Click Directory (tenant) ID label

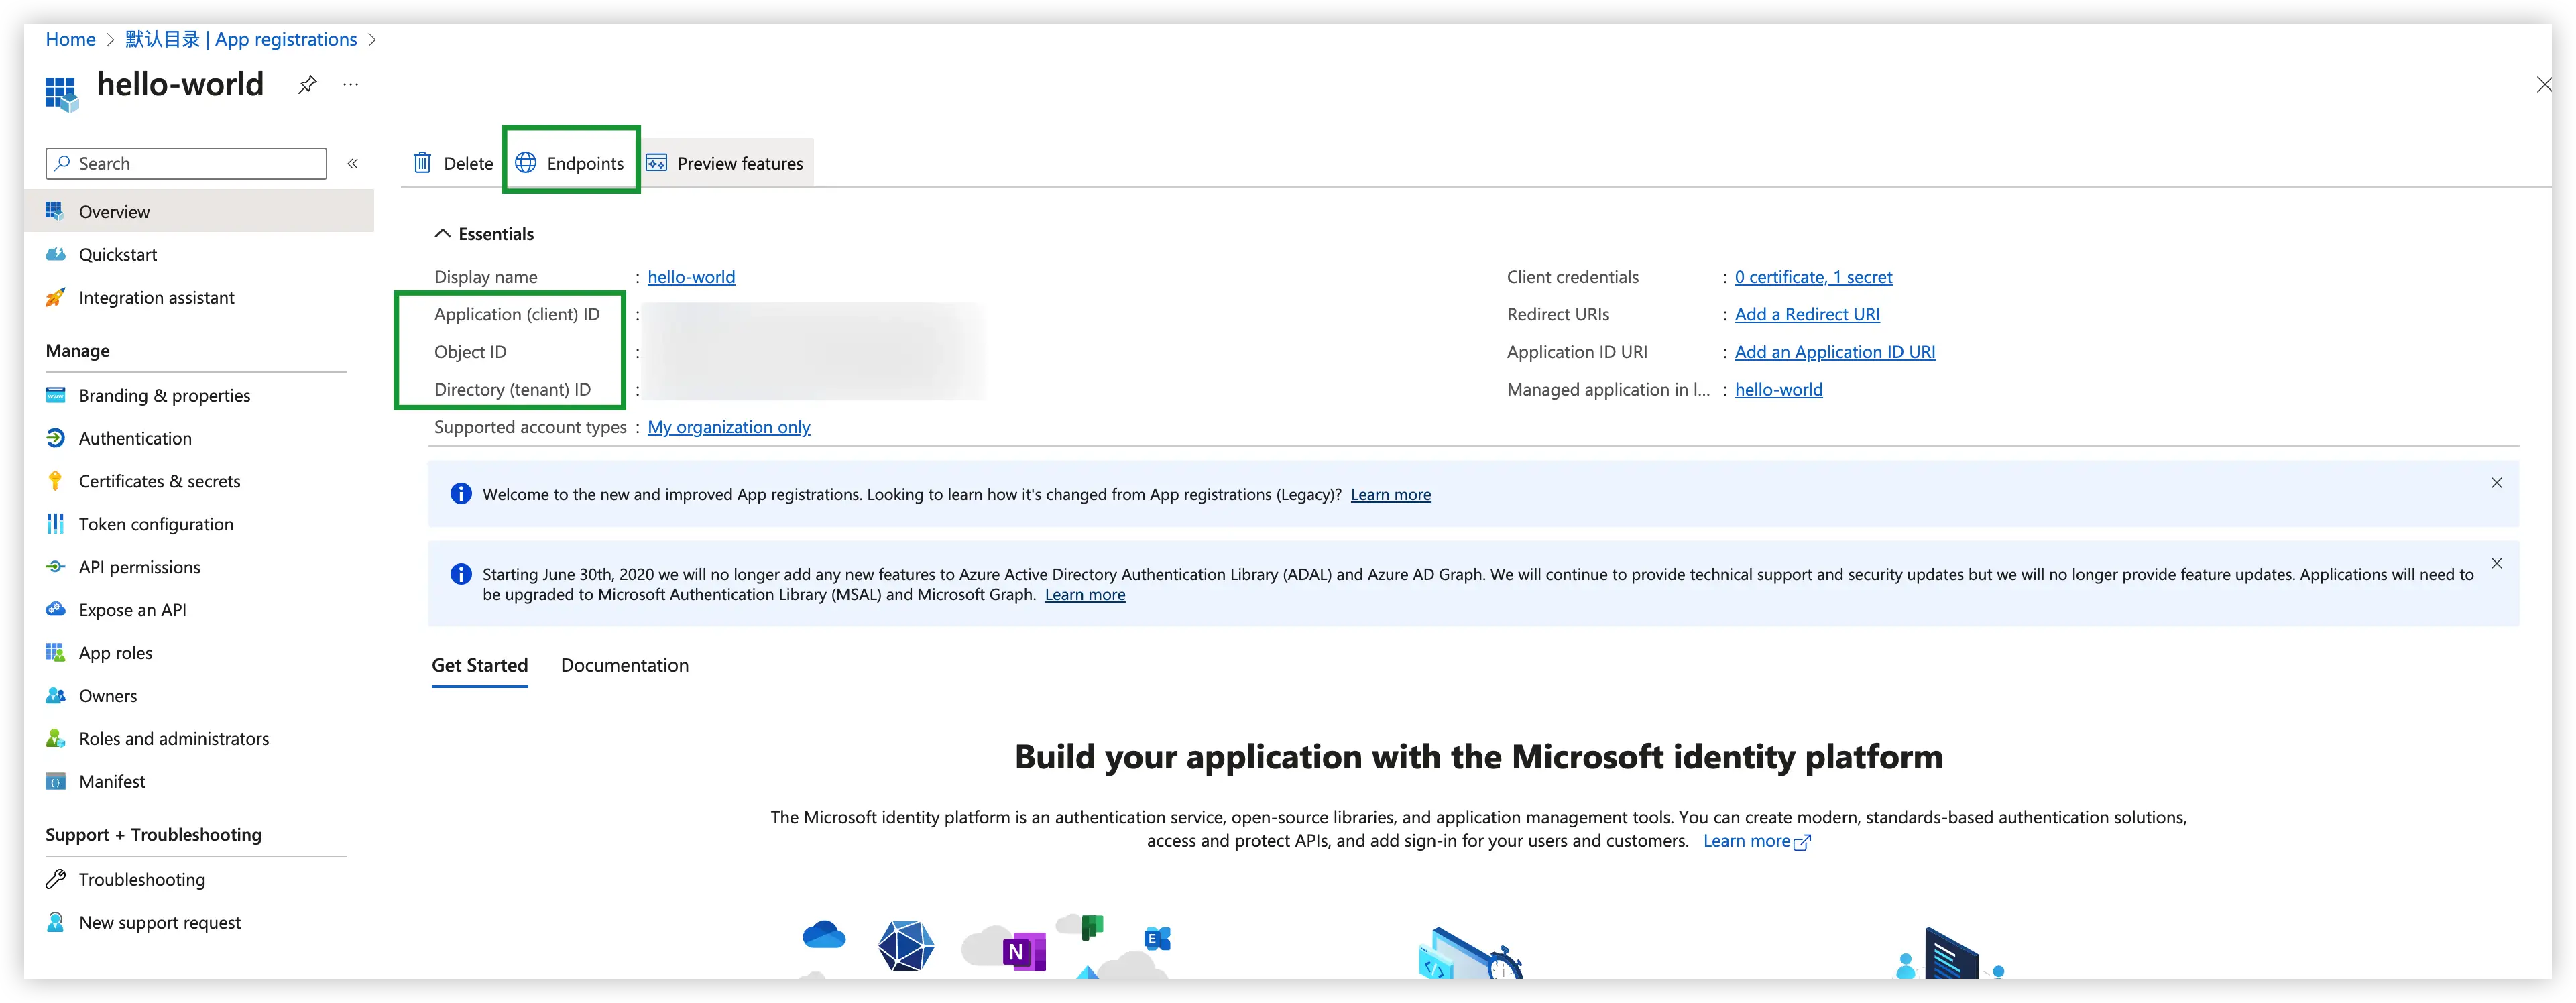pos(512,389)
